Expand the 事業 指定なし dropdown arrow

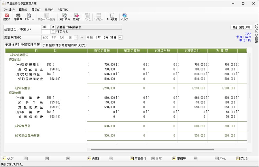click(x=53, y=31)
